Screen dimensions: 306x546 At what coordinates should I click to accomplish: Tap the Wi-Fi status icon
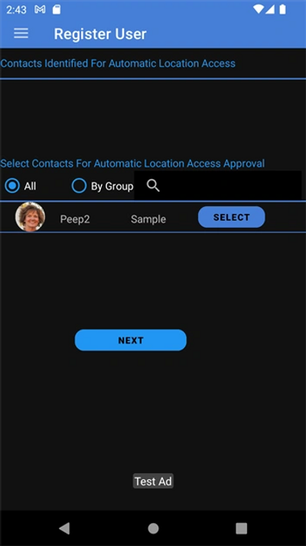tap(259, 9)
